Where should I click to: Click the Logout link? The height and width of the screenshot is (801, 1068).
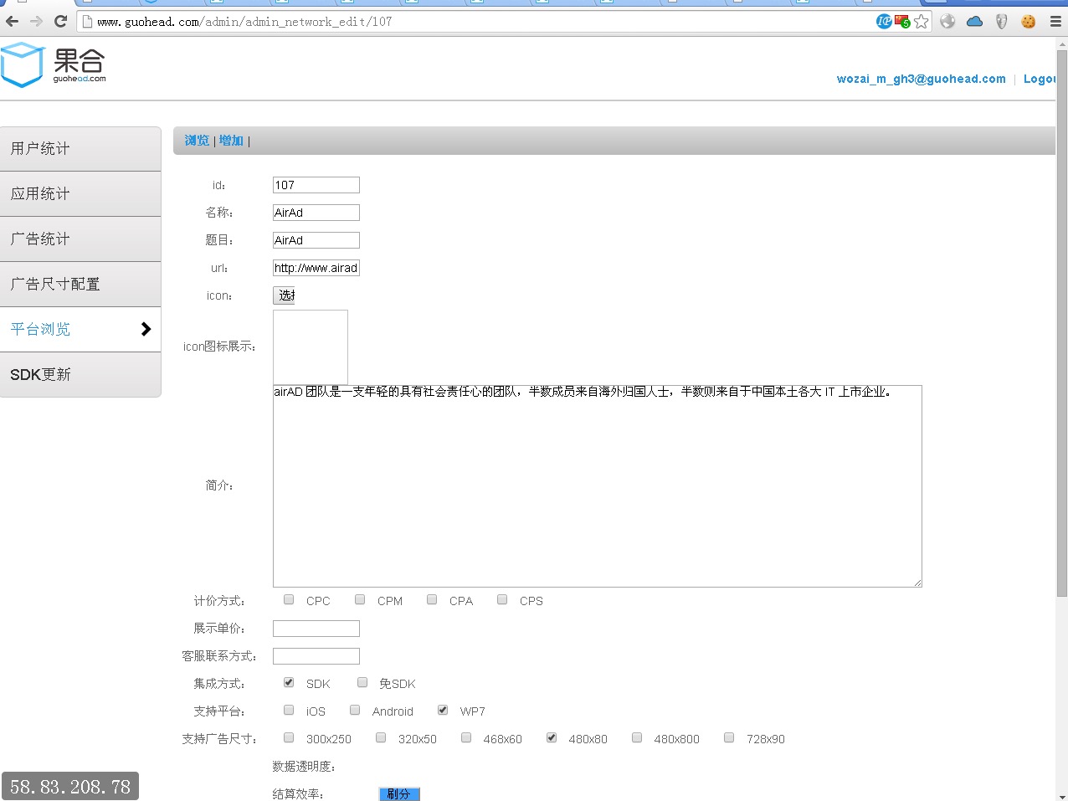pyautogui.click(x=1040, y=79)
